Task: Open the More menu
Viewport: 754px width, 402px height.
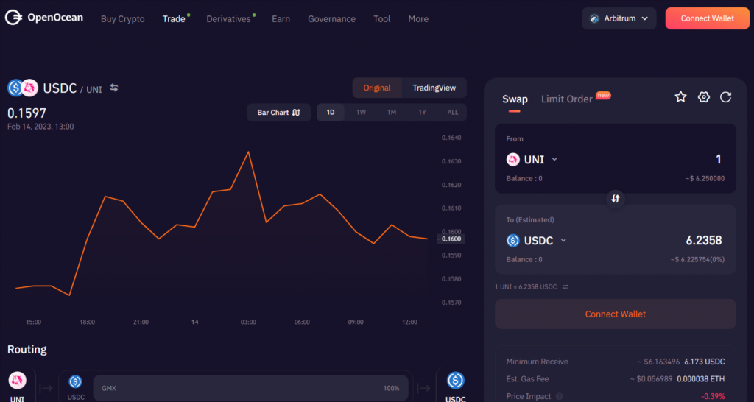Action: [418, 18]
